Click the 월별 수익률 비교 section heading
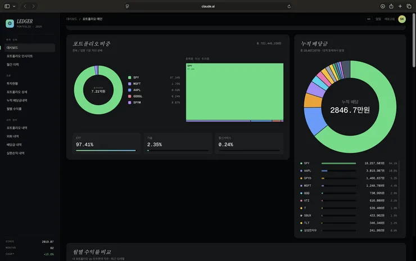 click(x=92, y=251)
